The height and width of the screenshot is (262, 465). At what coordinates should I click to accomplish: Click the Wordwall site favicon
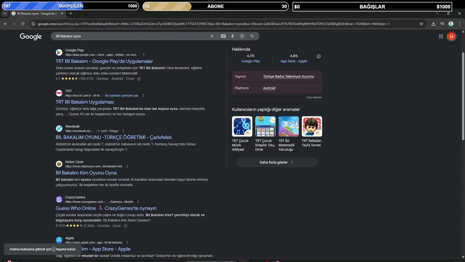[59, 128]
